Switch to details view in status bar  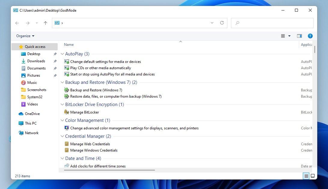click(306, 176)
